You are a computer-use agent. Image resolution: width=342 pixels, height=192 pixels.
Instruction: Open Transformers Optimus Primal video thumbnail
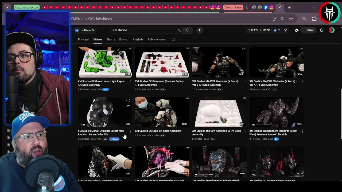(x=219, y=161)
